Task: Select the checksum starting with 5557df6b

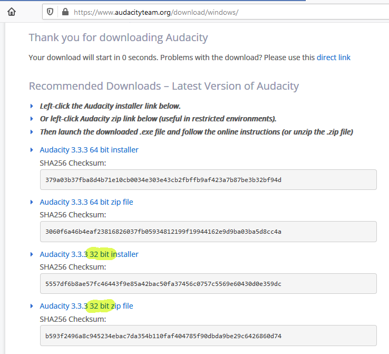Action: pyautogui.click(x=163, y=284)
